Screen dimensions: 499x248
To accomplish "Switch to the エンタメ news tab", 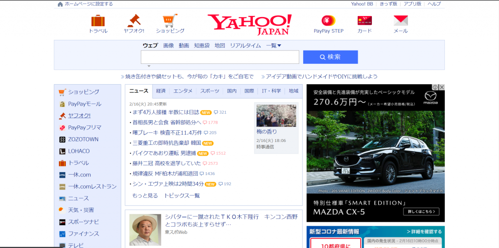I will tap(183, 91).
